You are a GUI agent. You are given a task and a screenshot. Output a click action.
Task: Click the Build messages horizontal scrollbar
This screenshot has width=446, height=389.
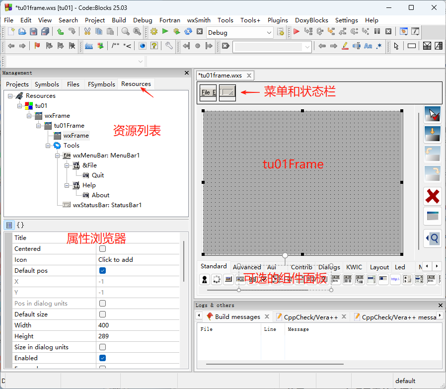click(275, 364)
